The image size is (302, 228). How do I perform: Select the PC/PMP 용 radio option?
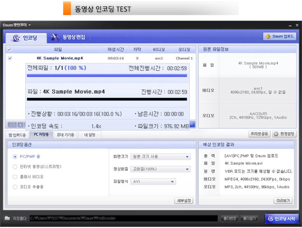coord(15,156)
